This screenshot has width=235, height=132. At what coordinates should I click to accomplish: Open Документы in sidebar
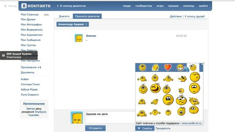tap(28, 73)
